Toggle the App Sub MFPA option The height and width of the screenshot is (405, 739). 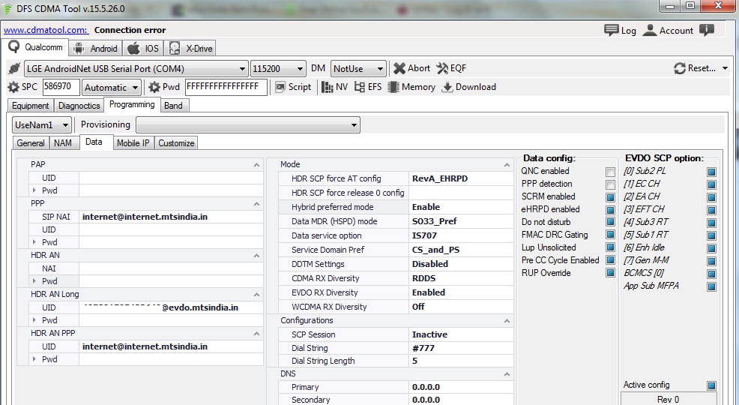click(x=712, y=286)
